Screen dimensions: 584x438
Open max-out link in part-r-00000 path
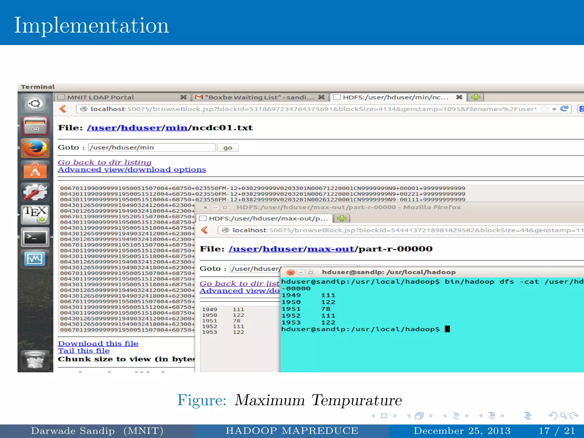[330, 249]
